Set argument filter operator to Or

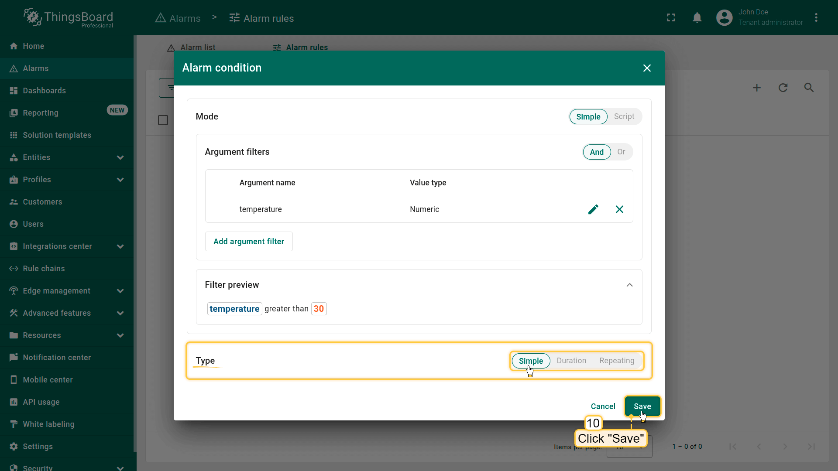point(621,152)
